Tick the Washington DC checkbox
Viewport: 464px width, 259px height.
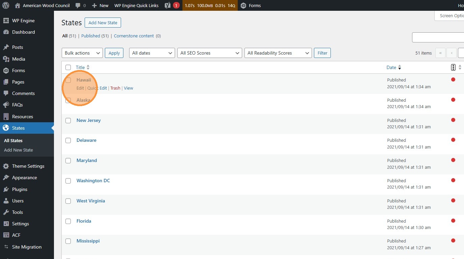(x=68, y=181)
